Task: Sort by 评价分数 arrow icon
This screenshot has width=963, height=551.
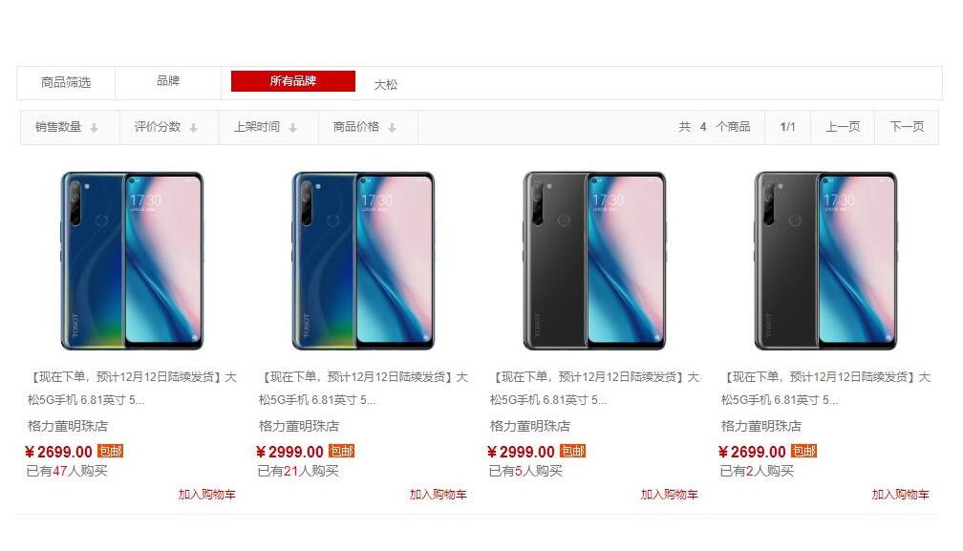Action: (193, 128)
